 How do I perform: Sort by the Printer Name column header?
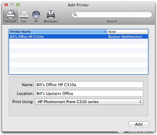58,32
